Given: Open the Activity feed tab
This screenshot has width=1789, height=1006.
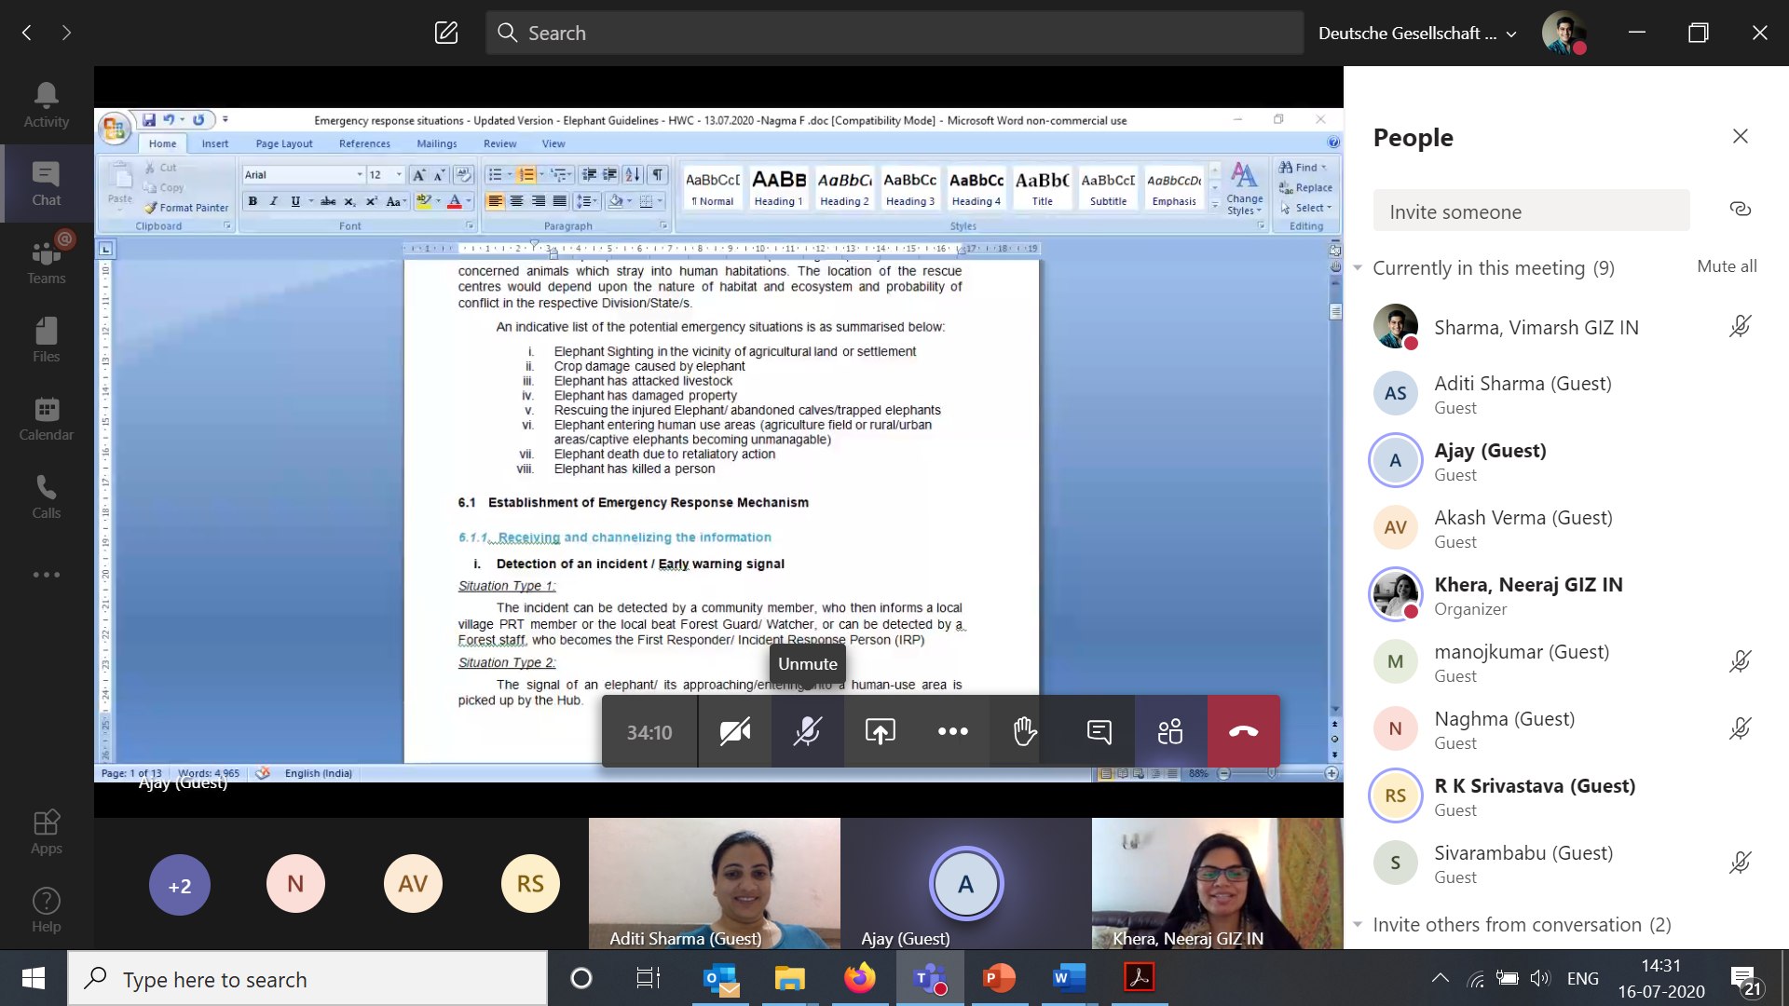Looking at the screenshot, I should point(46,105).
